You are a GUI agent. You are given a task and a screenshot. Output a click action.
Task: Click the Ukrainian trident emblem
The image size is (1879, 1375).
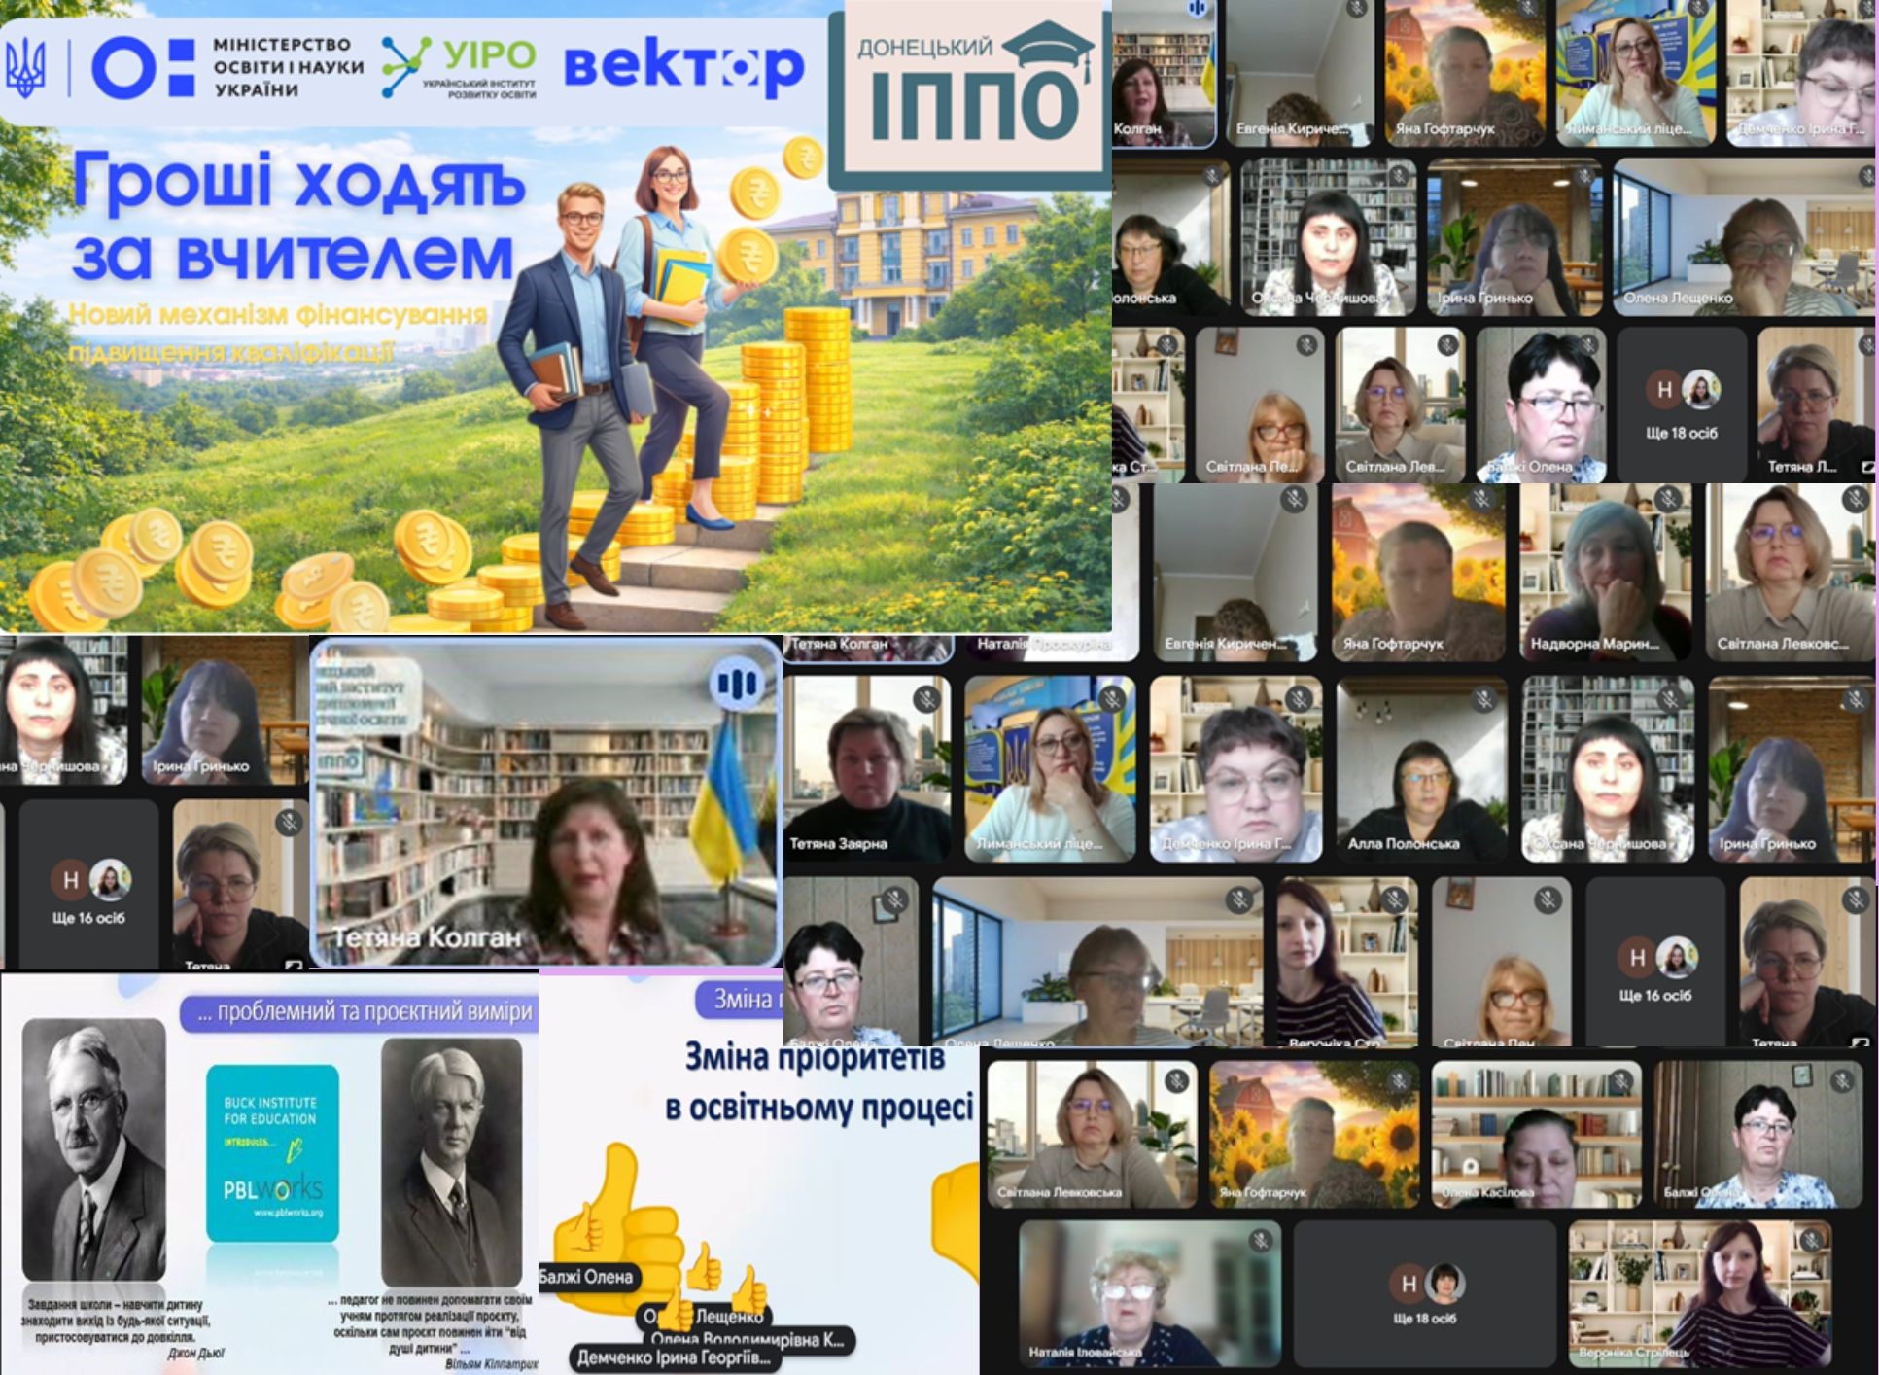tap(25, 70)
